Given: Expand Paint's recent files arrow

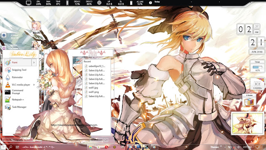Looking at the screenshot, I should (x=34, y=62).
